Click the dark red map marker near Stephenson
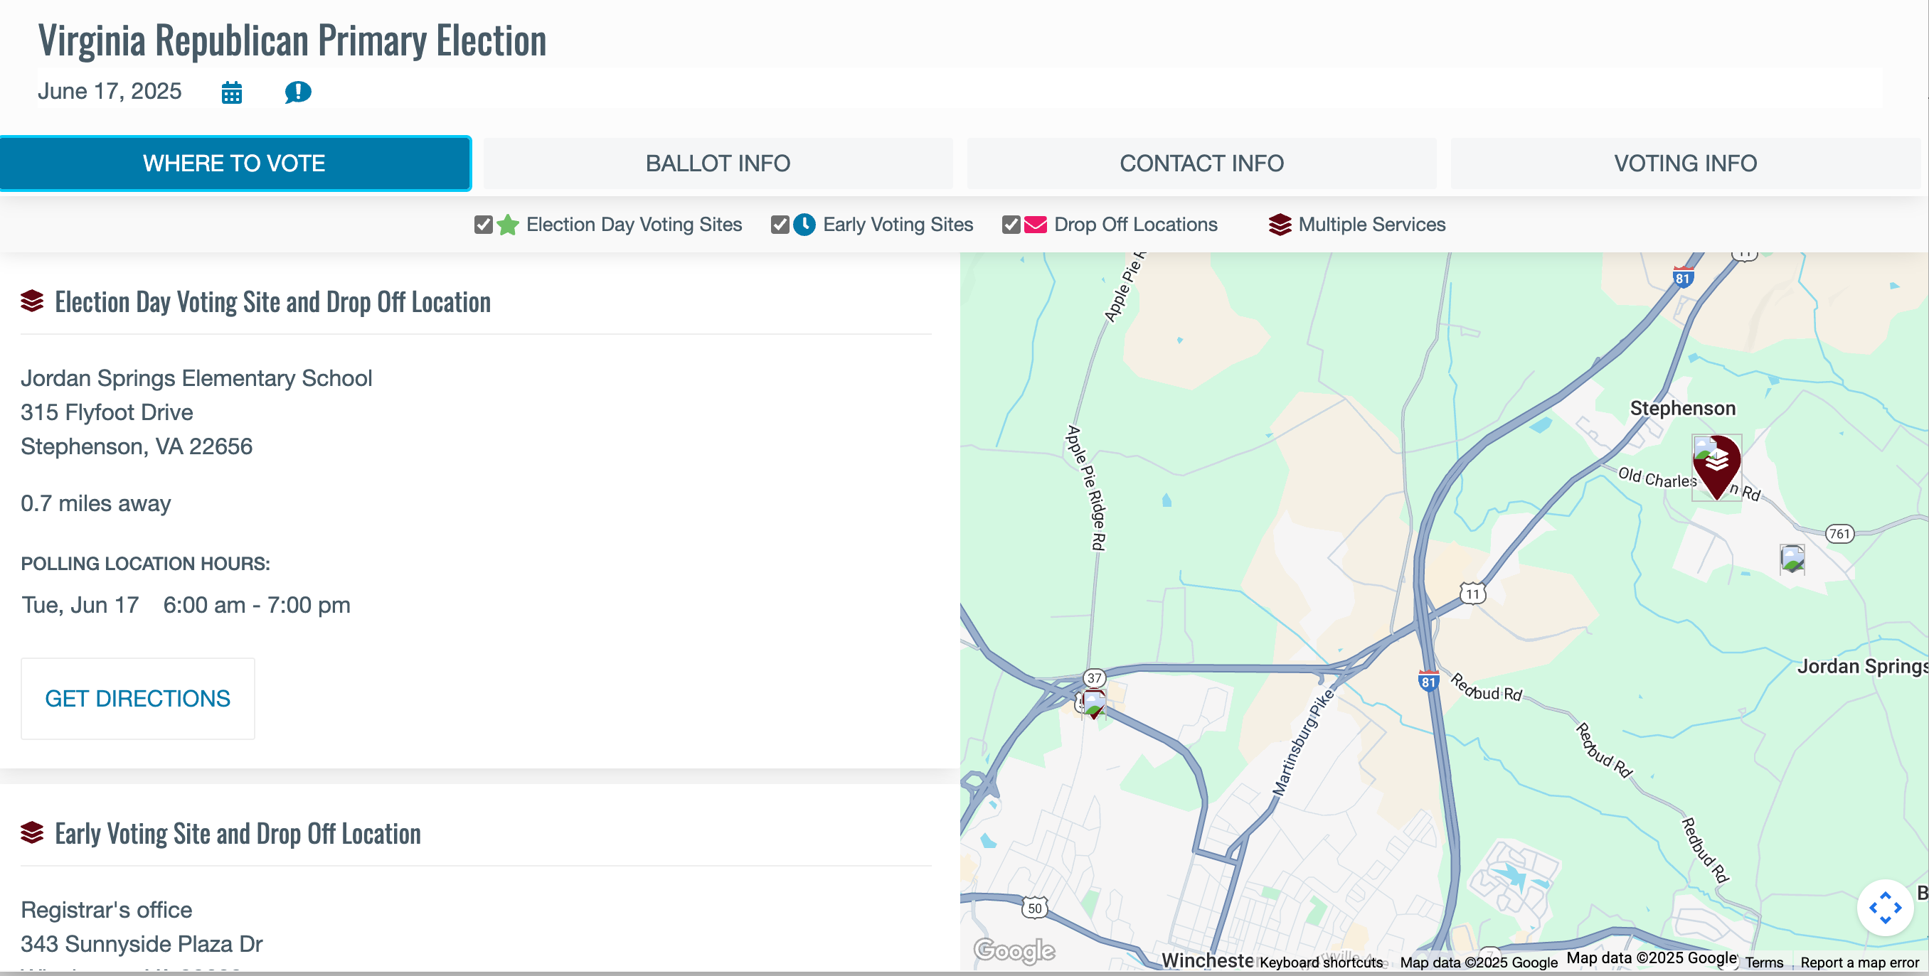Screen dimensions: 1929x976 [x=1716, y=464]
